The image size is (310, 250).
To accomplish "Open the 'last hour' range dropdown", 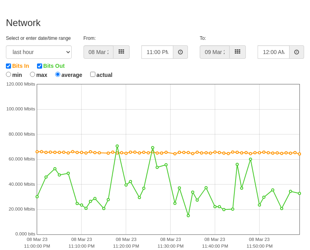I will click(x=39, y=52).
